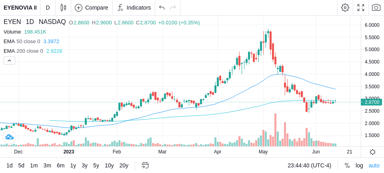This screenshot has width=384, height=173.
Task: Toggle log scale mode
Action: [359, 165]
